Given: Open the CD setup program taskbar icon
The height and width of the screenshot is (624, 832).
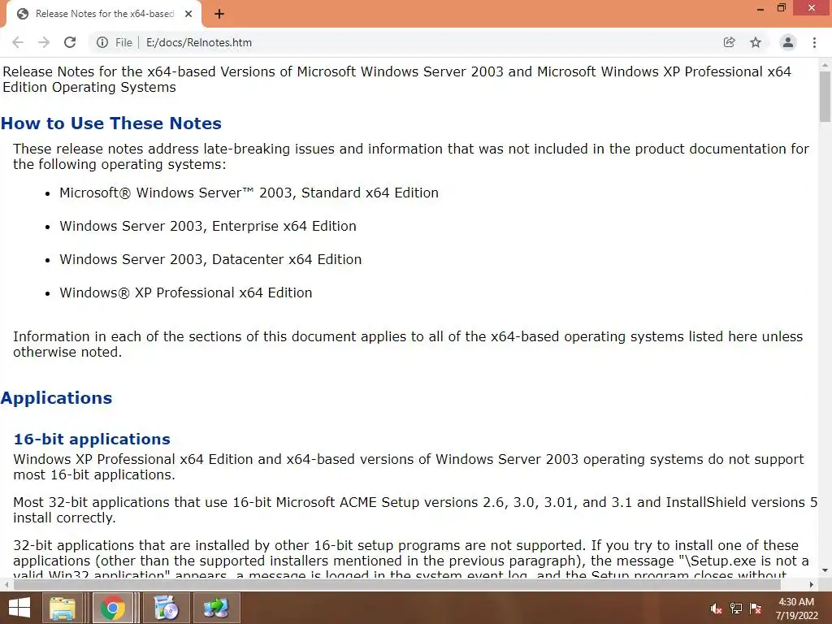Looking at the screenshot, I should pos(166,608).
